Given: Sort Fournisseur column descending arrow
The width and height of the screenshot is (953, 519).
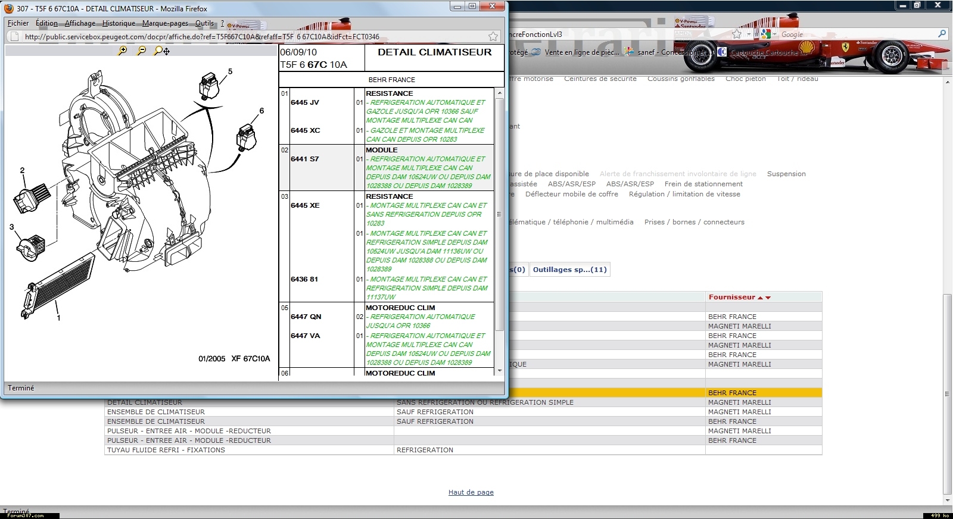Looking at the screenshot, I should [x=768, y=298].
